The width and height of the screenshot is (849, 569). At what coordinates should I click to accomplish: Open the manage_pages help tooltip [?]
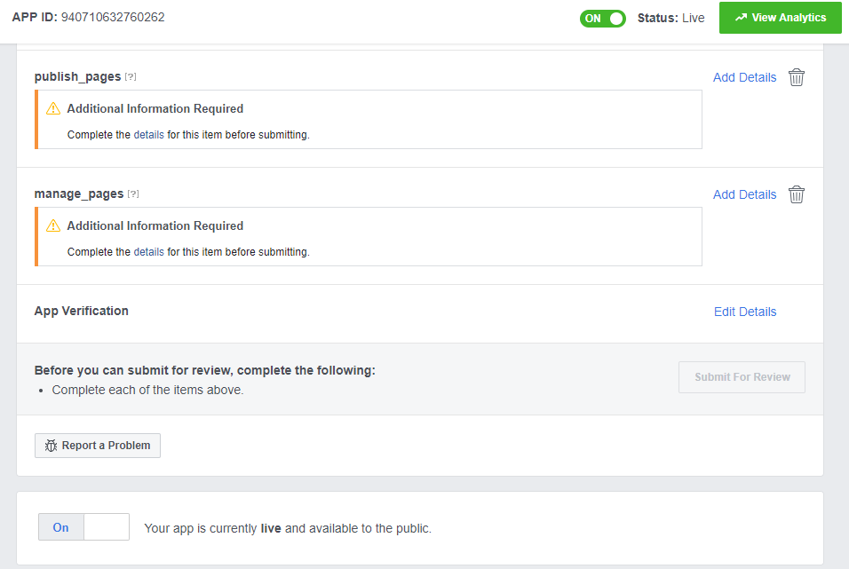point(133,194)
